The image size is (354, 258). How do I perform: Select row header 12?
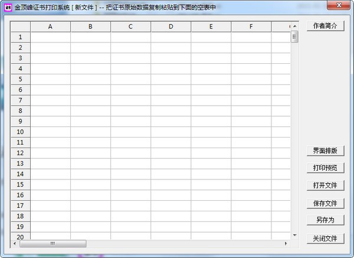tap(21, 153)
